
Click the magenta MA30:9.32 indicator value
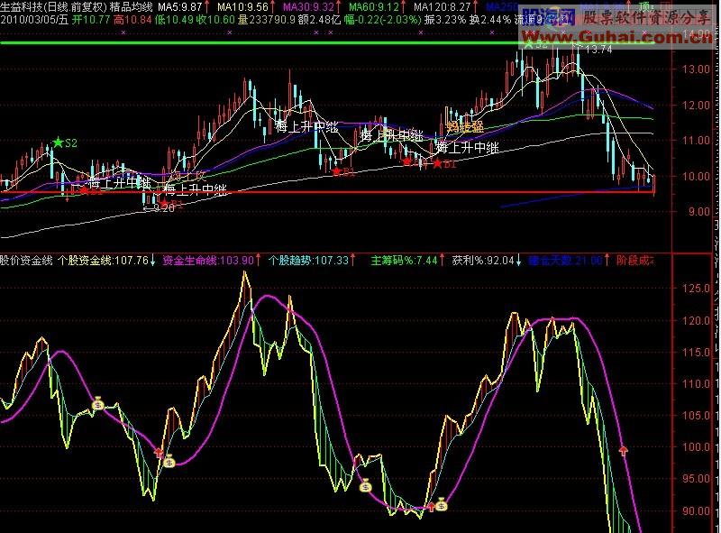(x=308, y=7)
